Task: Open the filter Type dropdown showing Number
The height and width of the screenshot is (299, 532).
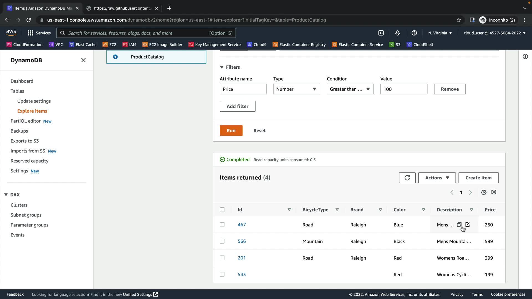Action: [x=296, y=89]
